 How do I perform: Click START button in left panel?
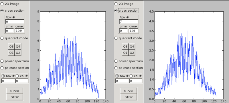(x=15, y=91)
